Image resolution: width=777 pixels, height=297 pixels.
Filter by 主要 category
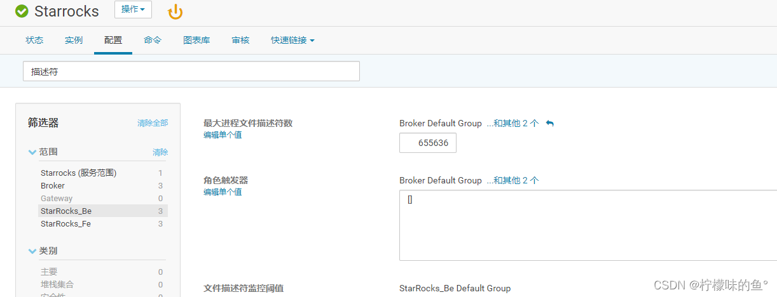pos(102,272)
